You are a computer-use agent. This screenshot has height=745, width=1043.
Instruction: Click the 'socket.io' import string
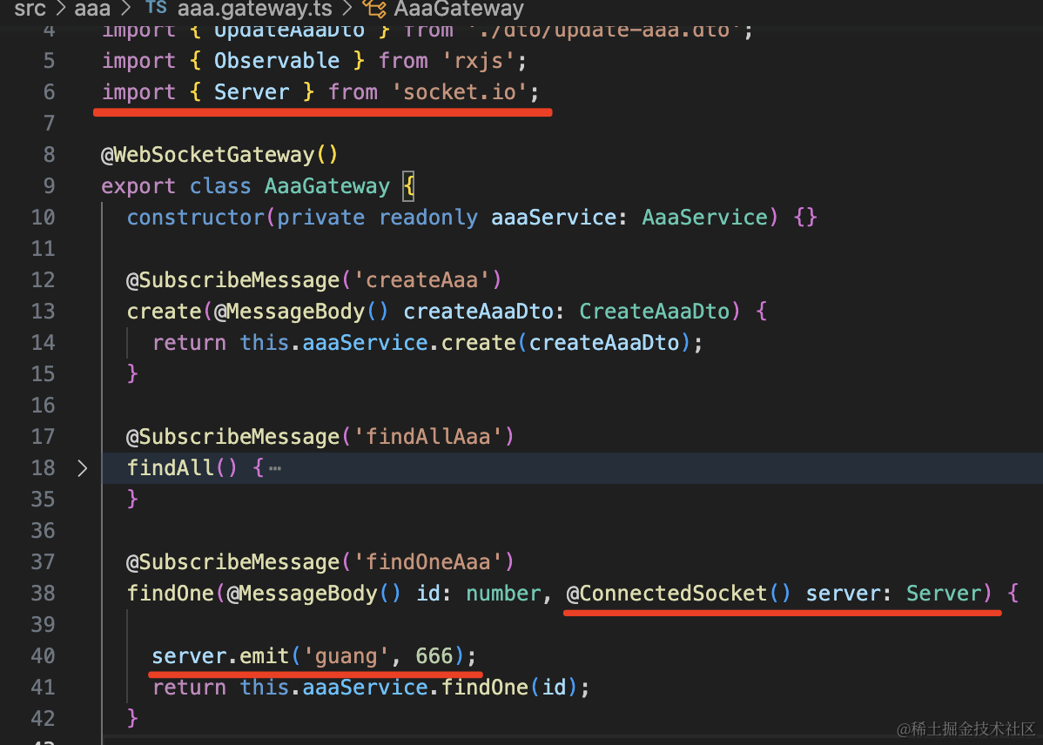pos(465,92)
